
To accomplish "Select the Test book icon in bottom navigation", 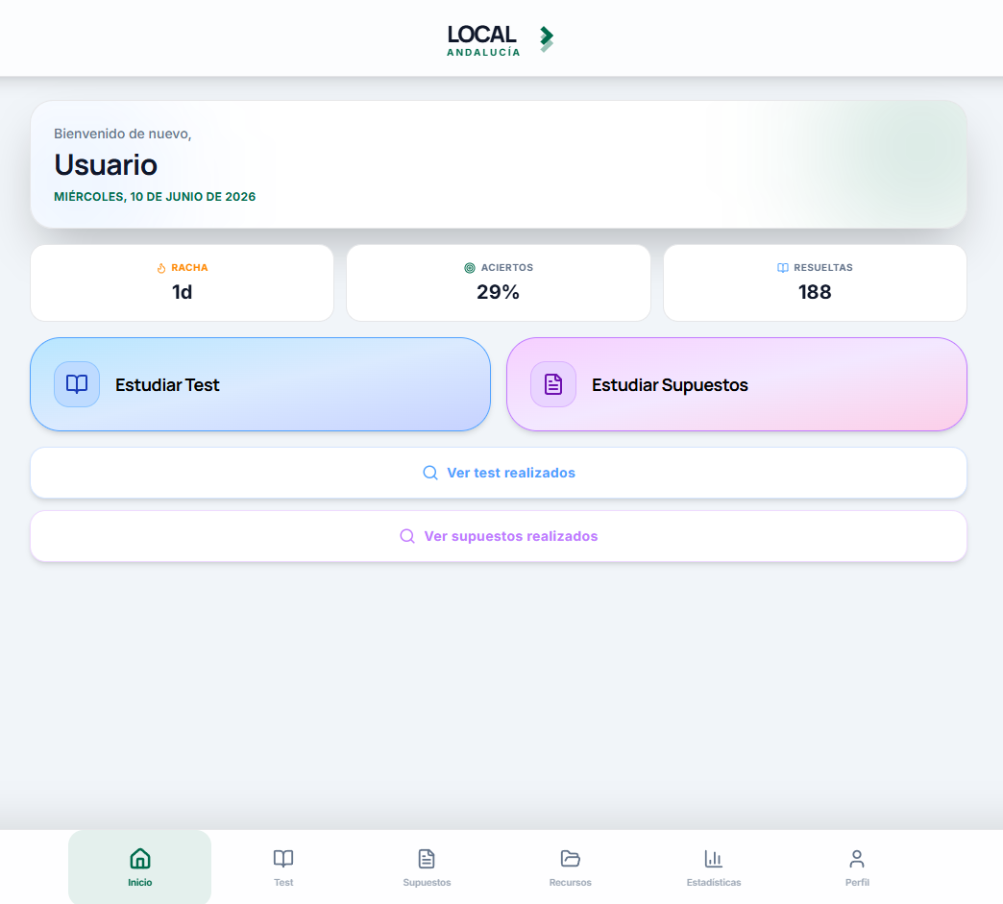I will (x=283, y=858).
